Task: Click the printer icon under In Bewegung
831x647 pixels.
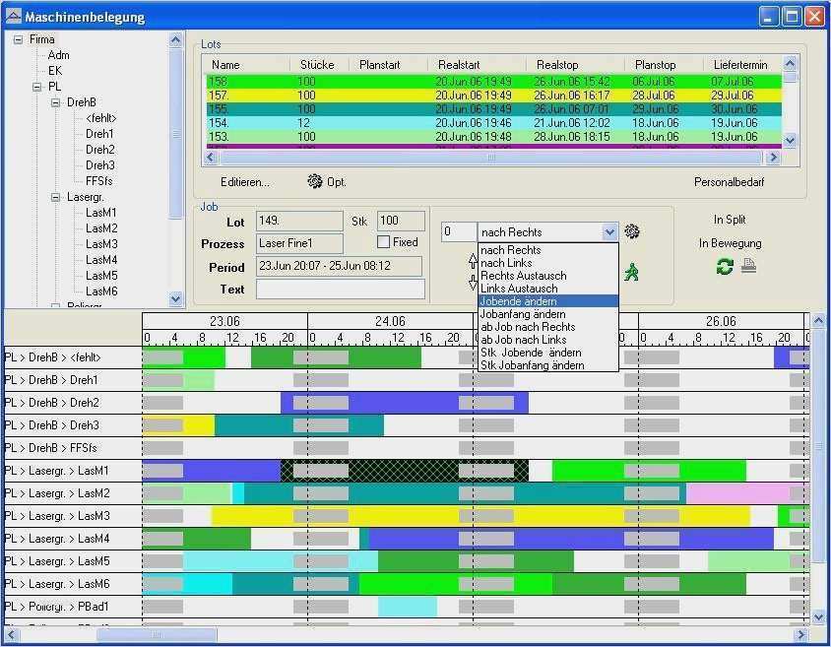Action: (749, 266)
